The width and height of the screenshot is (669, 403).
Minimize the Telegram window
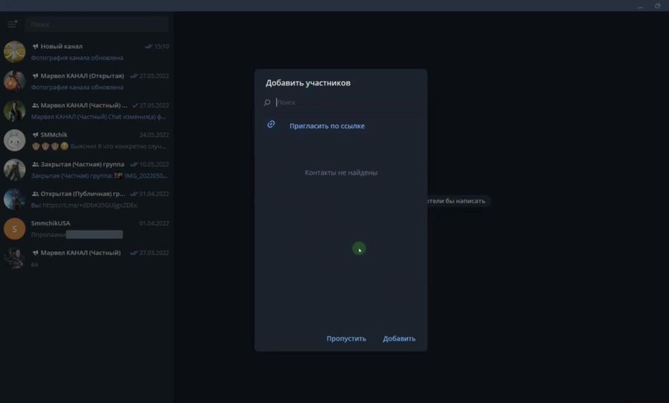[x=640, y=5]
